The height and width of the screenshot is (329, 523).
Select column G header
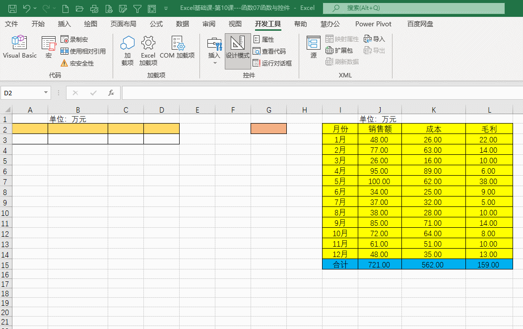pos(268,110)
